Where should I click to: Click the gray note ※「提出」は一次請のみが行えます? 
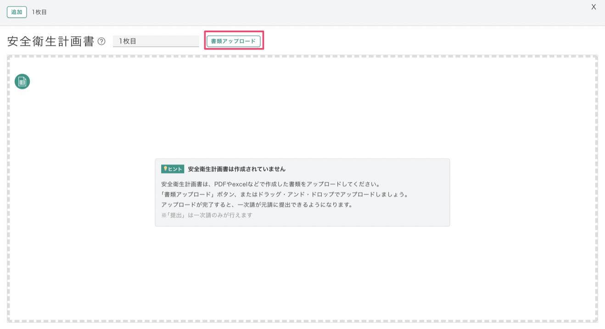point(207,215)
